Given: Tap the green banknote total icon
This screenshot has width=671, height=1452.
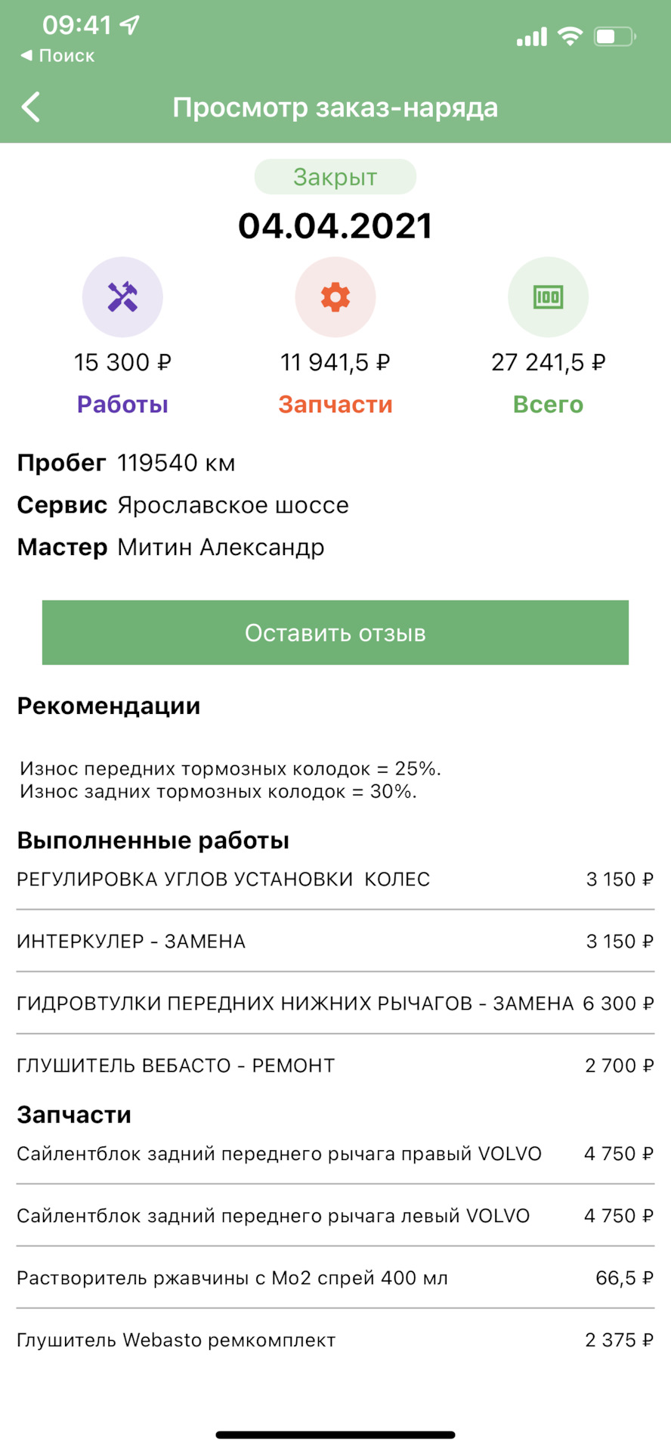Looking at the screenshot, I should (548, 297).
